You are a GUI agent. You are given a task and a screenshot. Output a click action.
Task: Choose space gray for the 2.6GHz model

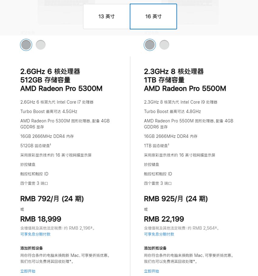[26, 45]
